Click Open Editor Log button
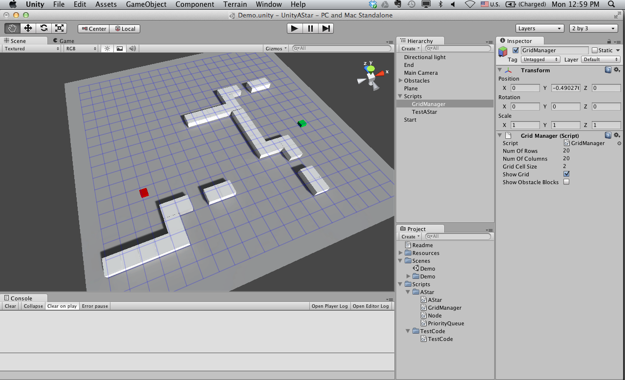The image size is (625, 380). click(x=371, y=306)
